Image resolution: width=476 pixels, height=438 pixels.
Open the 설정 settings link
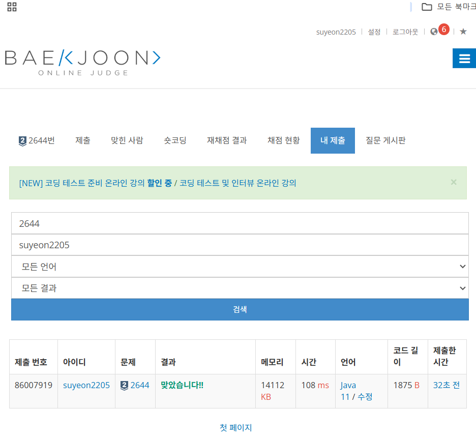[x=374, y=32]
